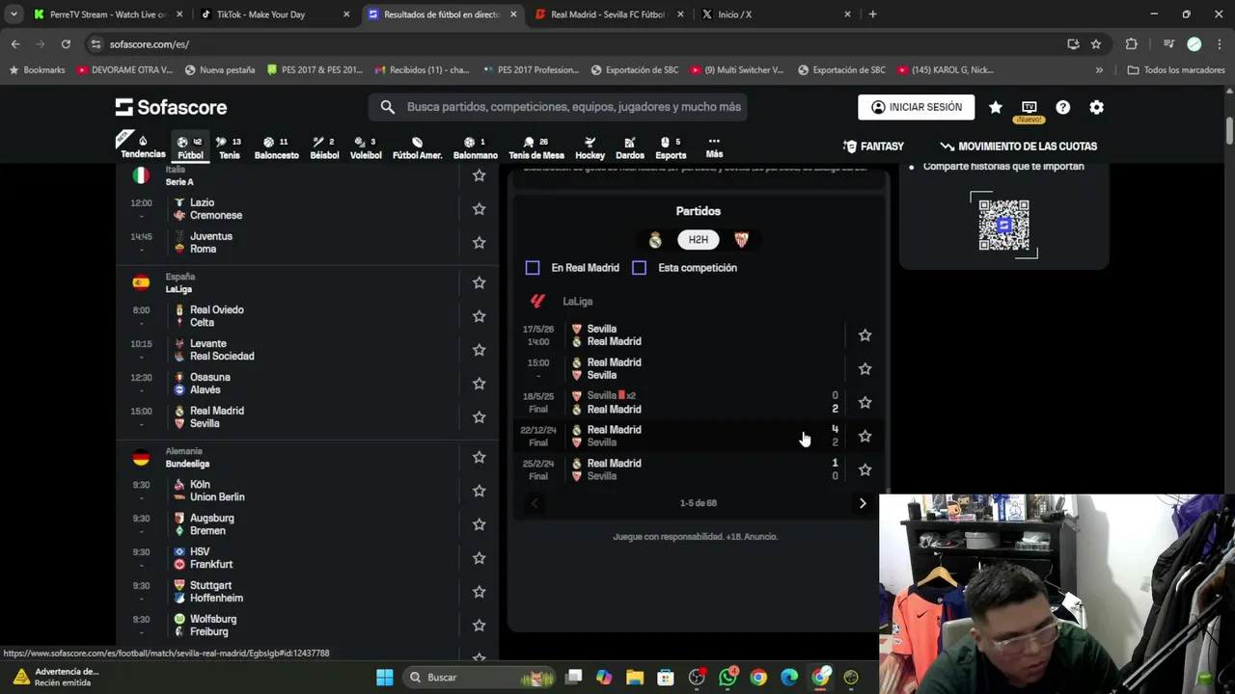Select the Voleibol sport icon
The height and width of the screenshot is (694, 1235).
366,147
